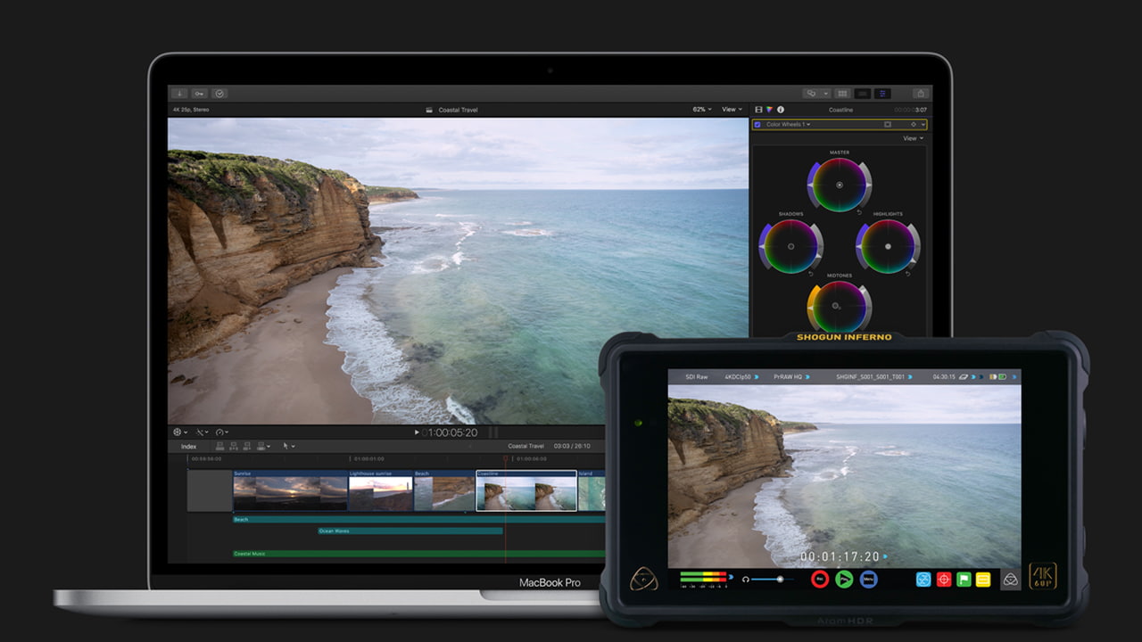Click the share export icon in toolbar
This screenshot has width=1142, height=642.
click(x=921, y=93)
